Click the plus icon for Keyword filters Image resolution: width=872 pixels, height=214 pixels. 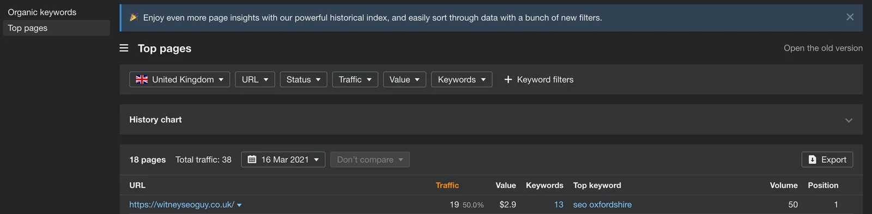[508, 80]
